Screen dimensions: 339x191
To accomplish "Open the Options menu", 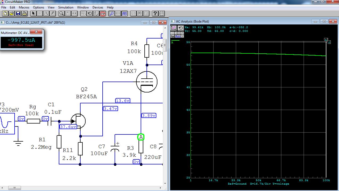I will [39, 7].
